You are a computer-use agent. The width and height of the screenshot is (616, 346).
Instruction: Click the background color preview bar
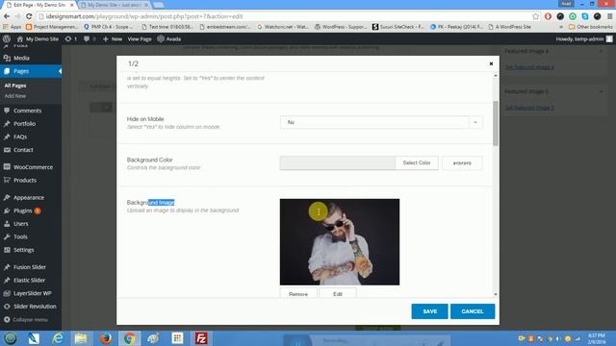[338, 162]
